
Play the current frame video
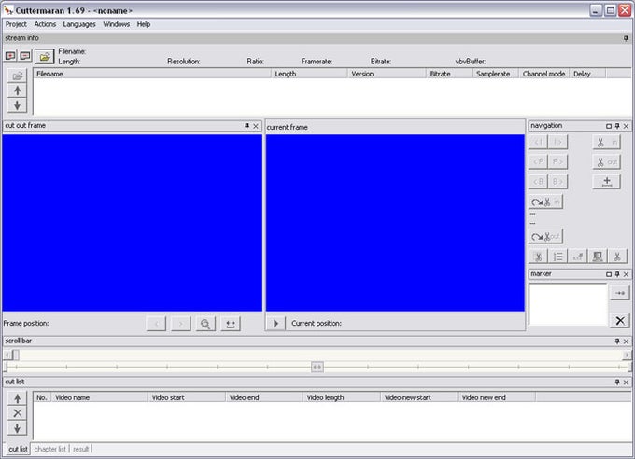tap(275, 324)
